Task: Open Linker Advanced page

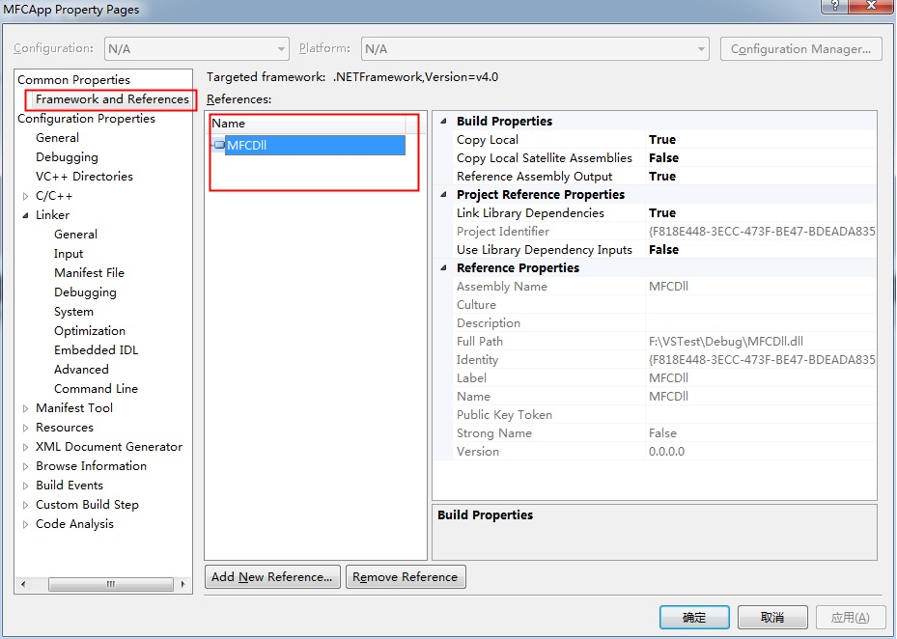Action: (81, 370)
